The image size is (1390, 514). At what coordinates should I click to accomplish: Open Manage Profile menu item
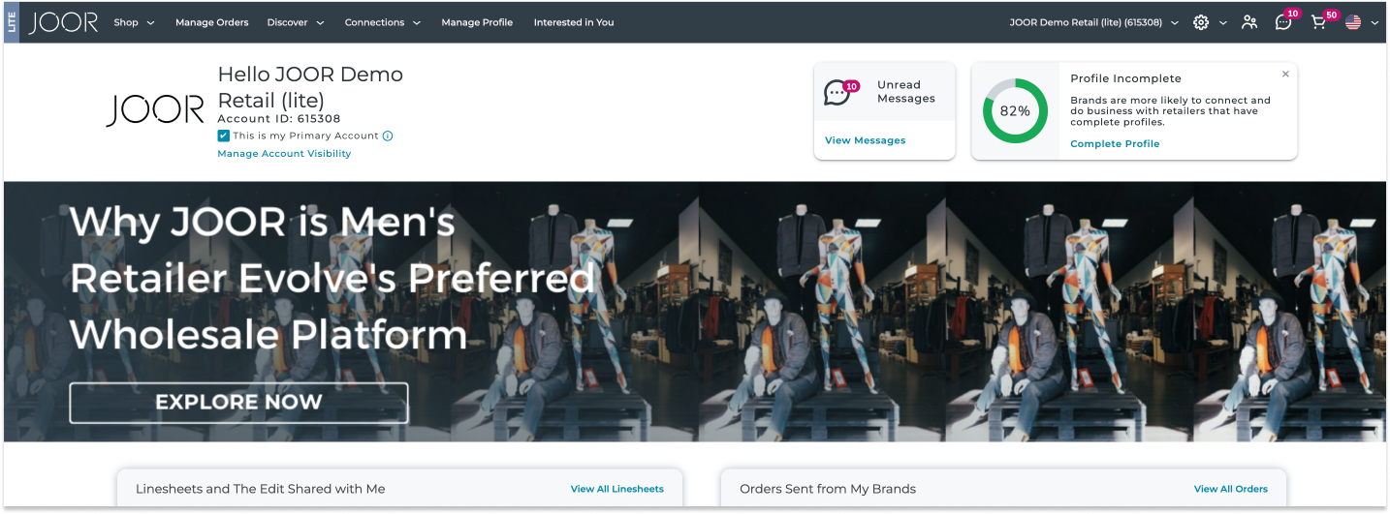pyautogui.click(x=477, y=22)
